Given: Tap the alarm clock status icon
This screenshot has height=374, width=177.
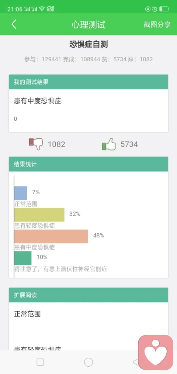Looking at the screenshot, I should [155, 9].
